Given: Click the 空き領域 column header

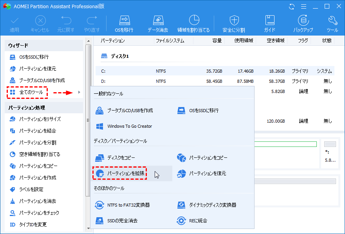Looking at the screenshot, I should (275, 41).
